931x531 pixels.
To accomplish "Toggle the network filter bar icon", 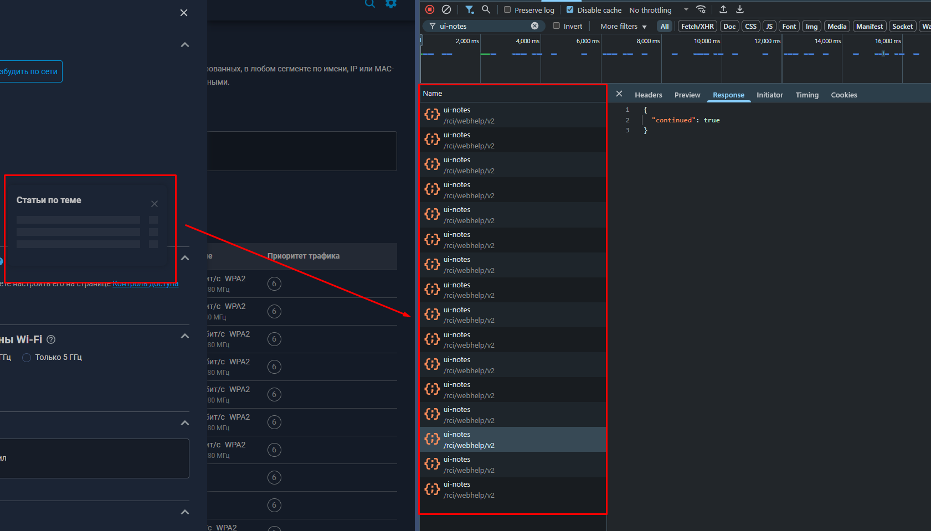I will pos(470,9).
